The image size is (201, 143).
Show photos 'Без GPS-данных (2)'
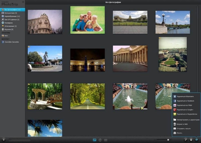(x=12, y=20)
